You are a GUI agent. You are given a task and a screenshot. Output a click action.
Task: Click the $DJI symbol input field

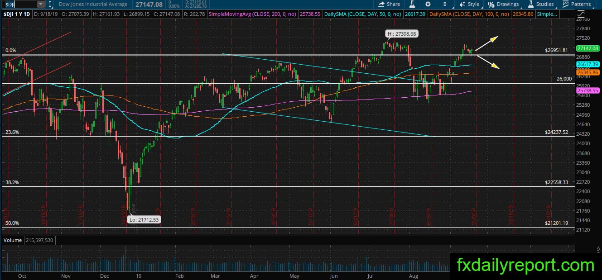tap(19, 4)
